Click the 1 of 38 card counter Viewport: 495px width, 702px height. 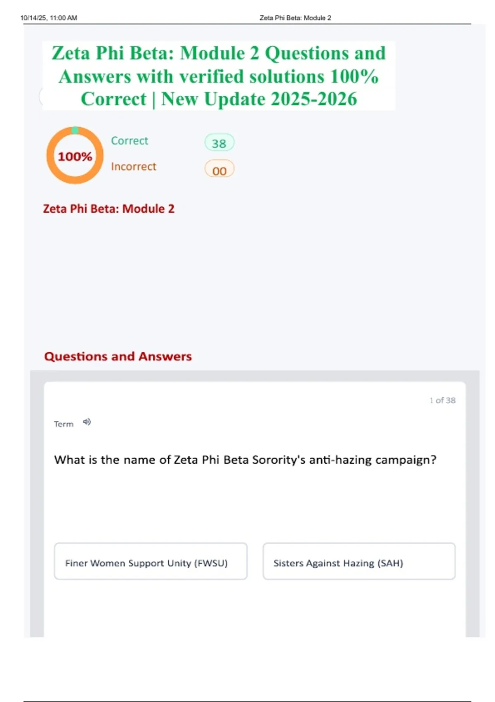pos(442,400)
